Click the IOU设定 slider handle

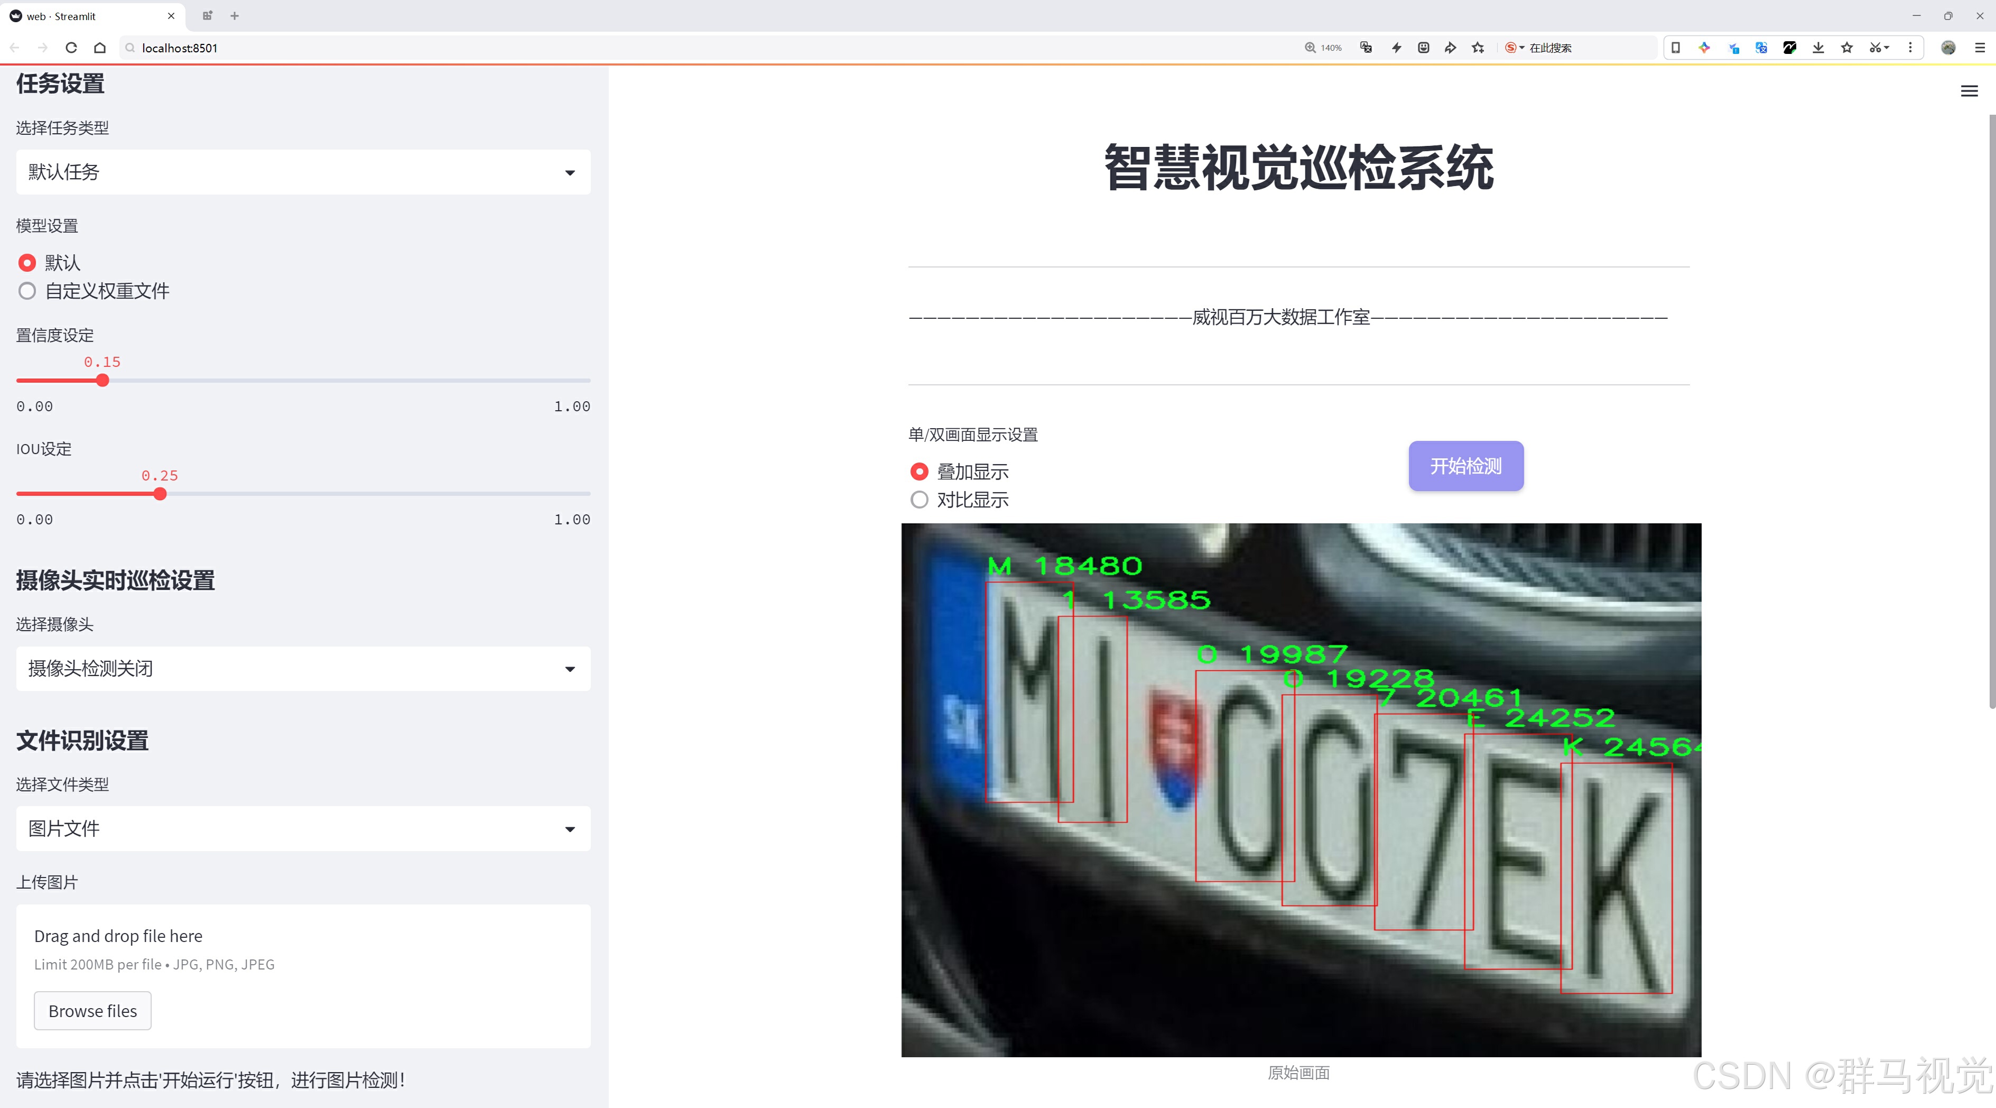click(160, 494)
